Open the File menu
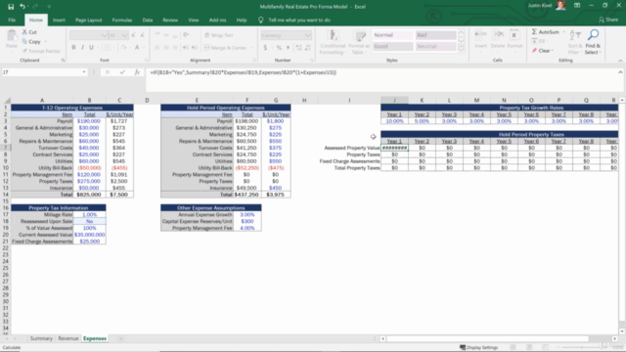The width and height of the screenshot is (626, 352). click(12, 20)
